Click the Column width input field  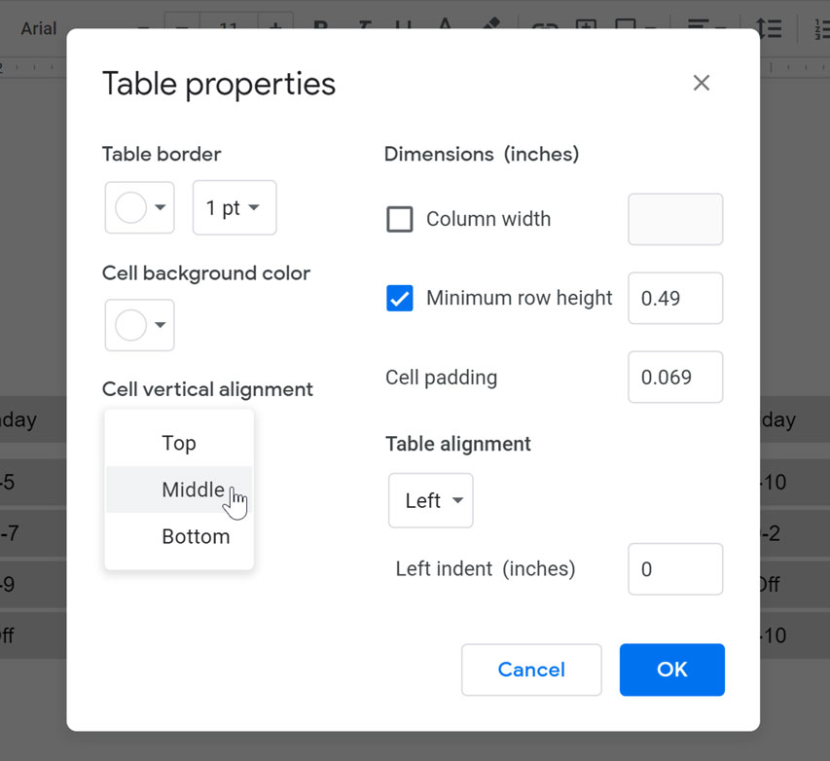(x=675, y=219)
